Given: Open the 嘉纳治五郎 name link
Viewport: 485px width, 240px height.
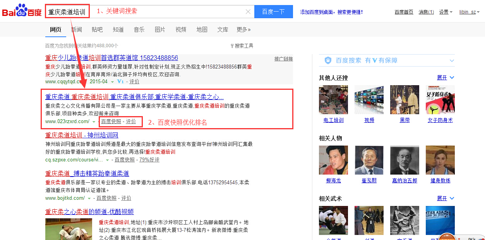Looking at the screenshot, I should 404,181.
